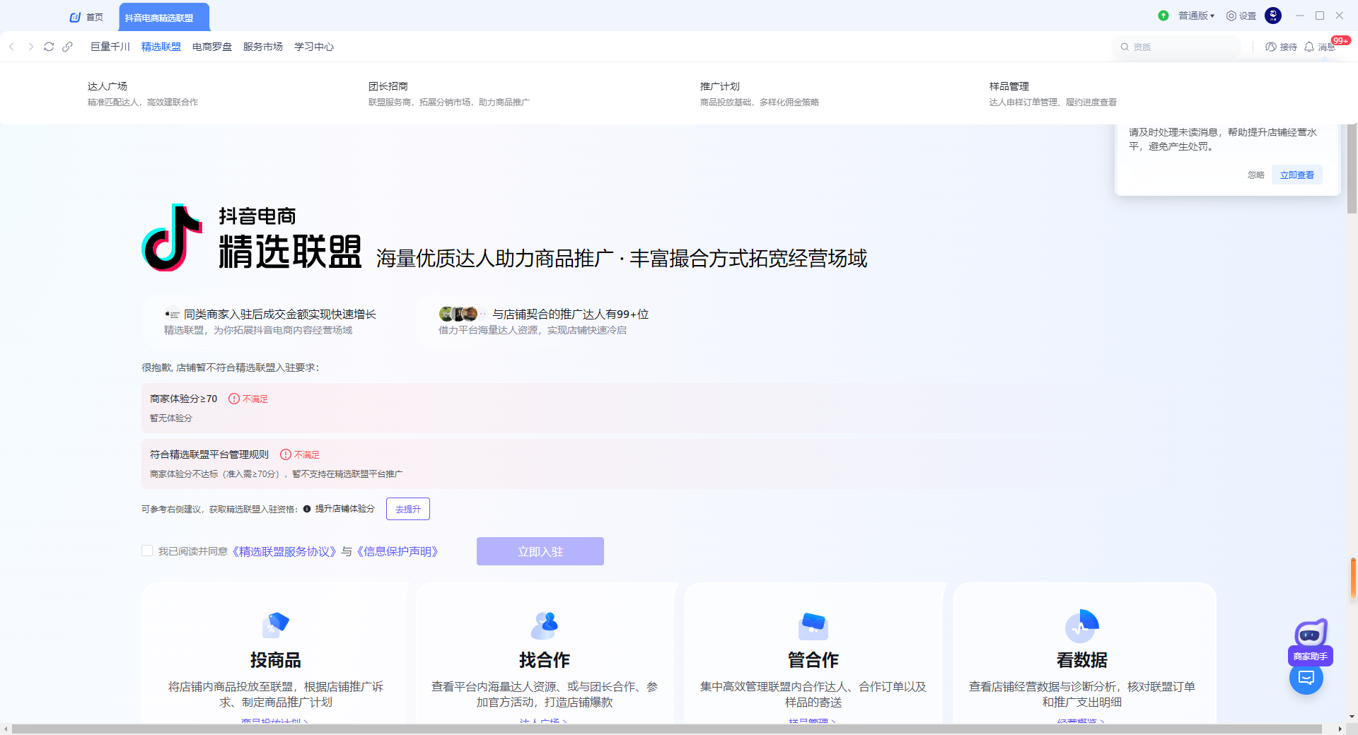Screen dimensions: 1358x735
Task: Open the 首页 home tab
Action: coord(86,17)
